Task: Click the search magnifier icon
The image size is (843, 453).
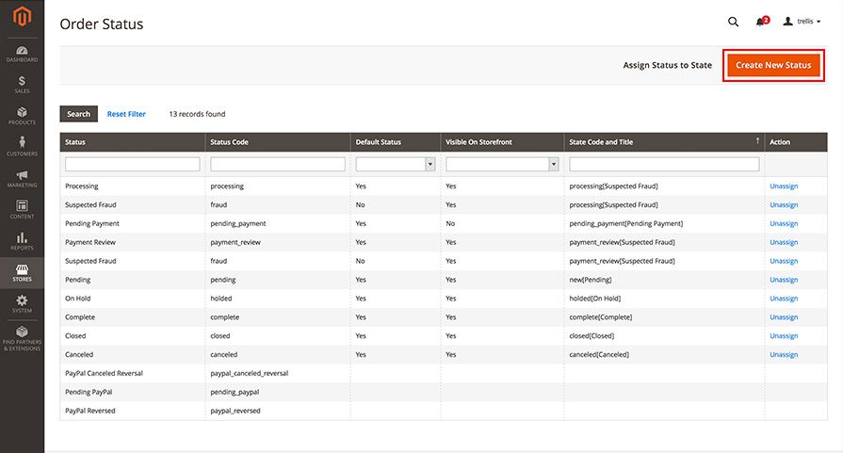Action: click(733, 22)
